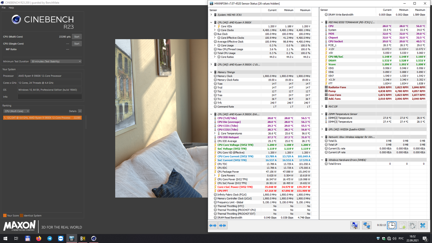The height and width of the screenshot is (243, 432).
Task: Open network status globe in tray
Action: click(389, 238)
